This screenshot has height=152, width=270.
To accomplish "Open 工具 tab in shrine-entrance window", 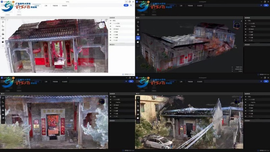I will pyautogui.click(x=46, y=82).
